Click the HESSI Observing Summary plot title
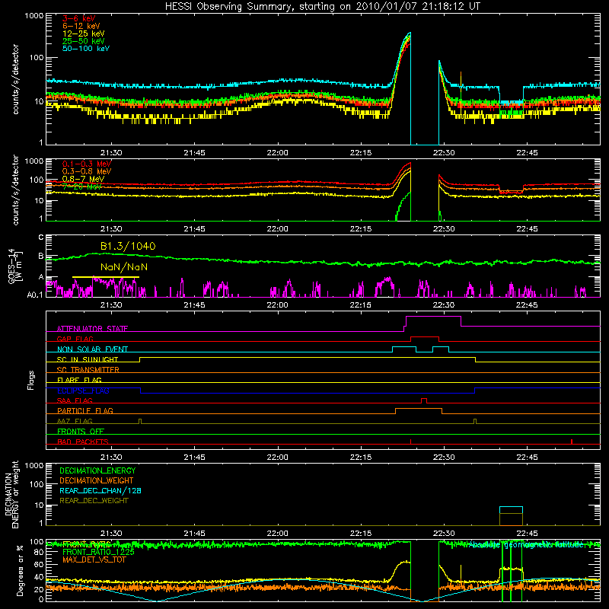Screen dimensions: 609x609 click(323, 7)
